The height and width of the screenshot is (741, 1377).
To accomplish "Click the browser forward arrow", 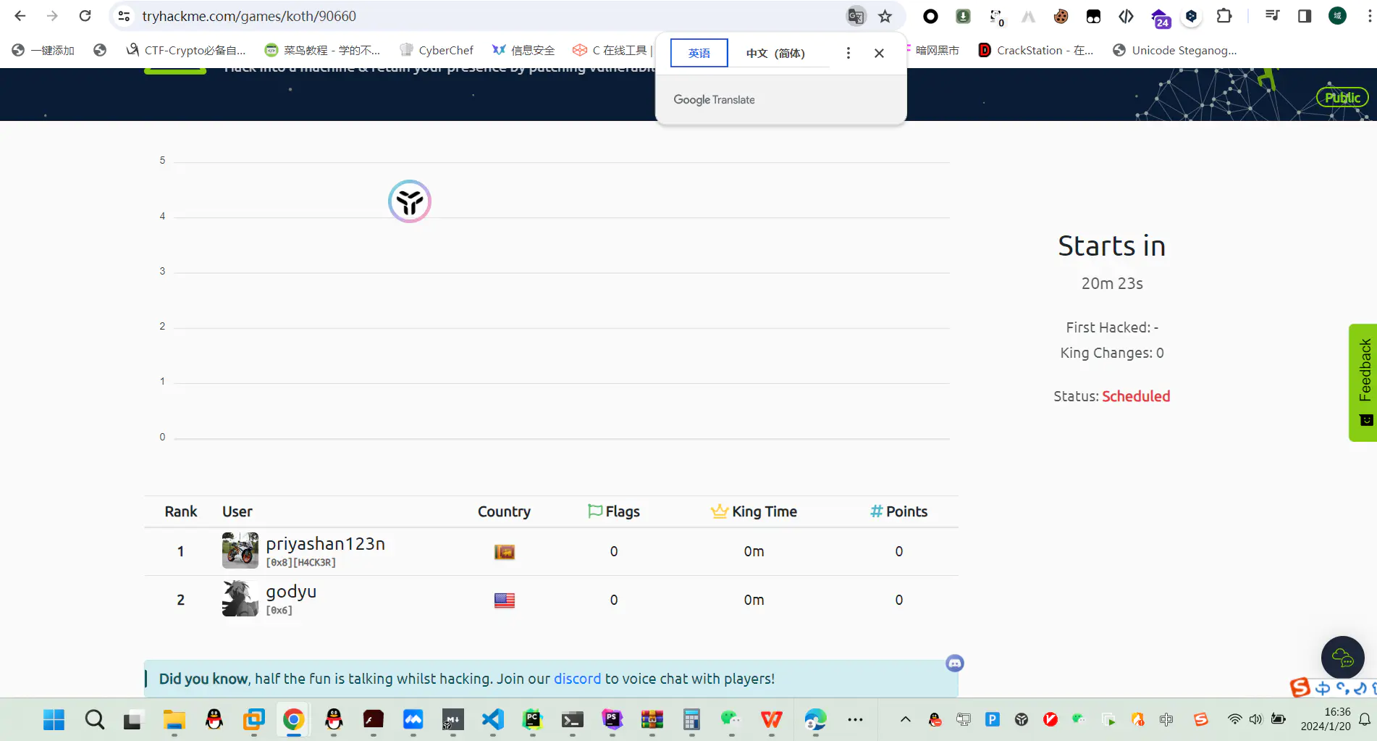I will (x=52, y=16).
